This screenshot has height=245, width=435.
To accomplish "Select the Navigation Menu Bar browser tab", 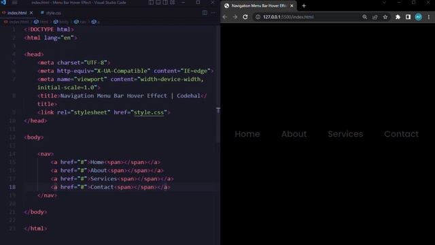I will (x=258, y=5).
